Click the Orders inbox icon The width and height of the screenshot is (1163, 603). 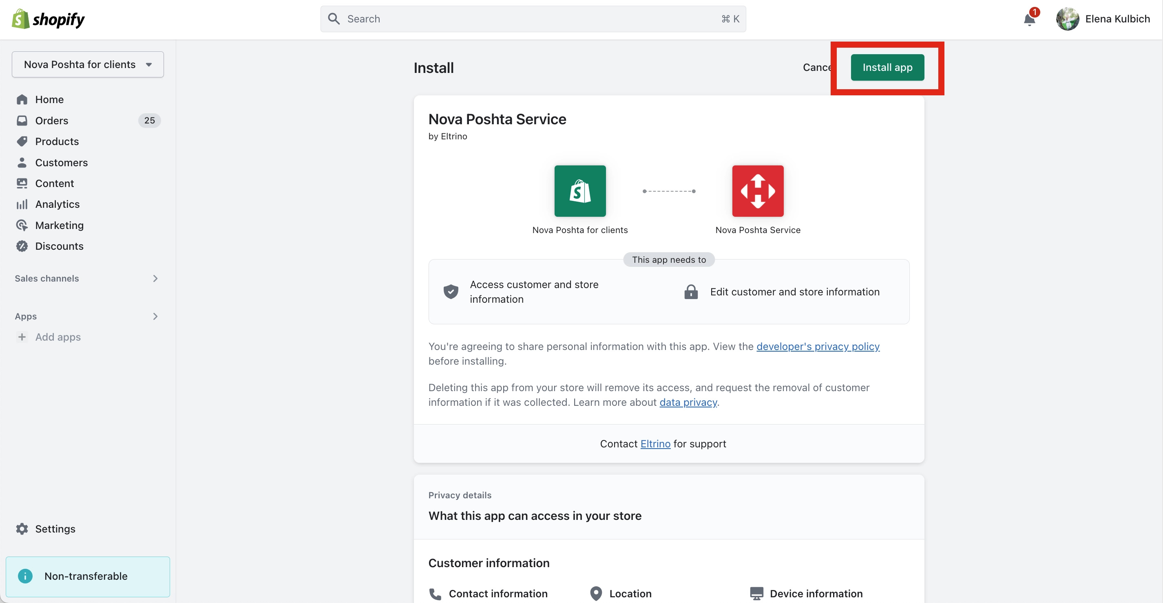coord(22,121)
